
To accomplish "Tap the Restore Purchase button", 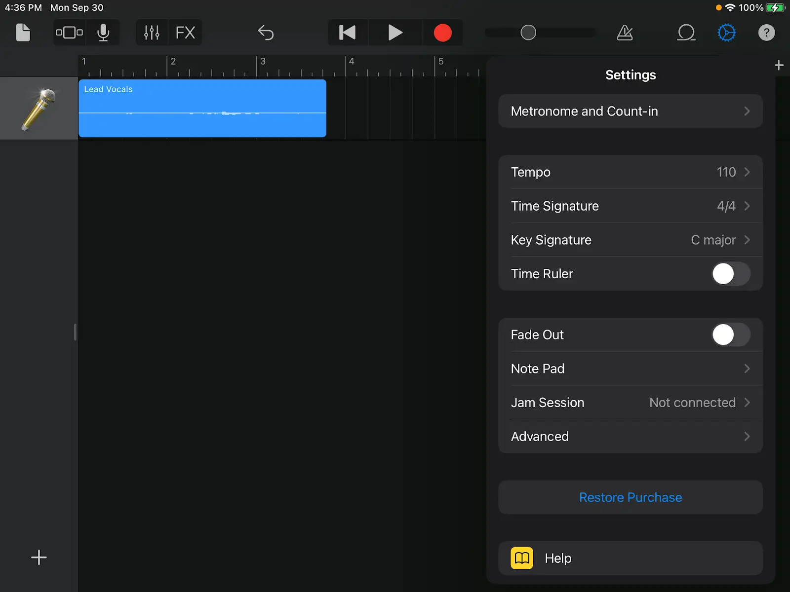I will (630, 497).
